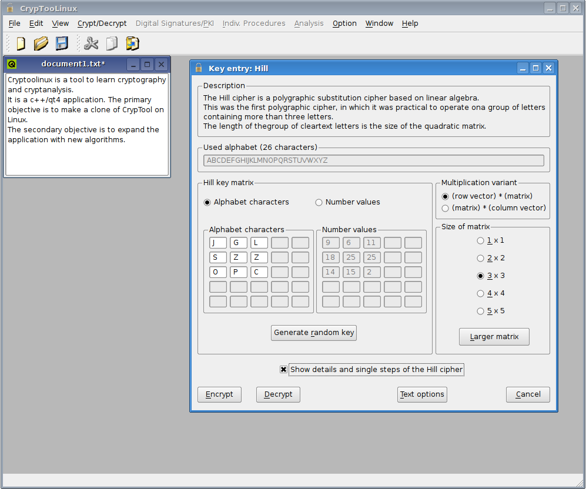Click the CrypTooLinux app title bar icon
The height and width of the screenshot is (489, 586).
(x=10, y=8)
